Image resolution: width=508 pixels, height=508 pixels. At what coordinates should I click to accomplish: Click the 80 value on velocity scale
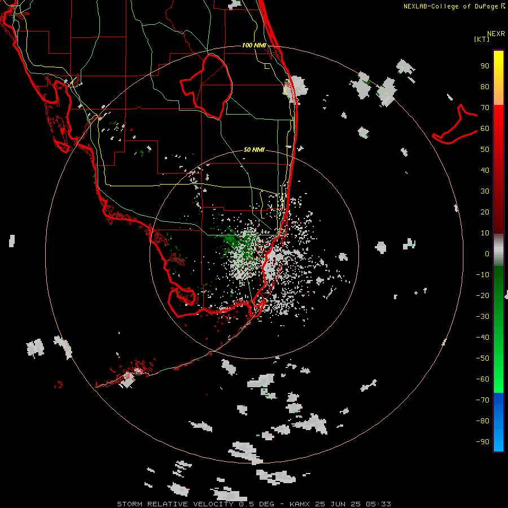[x=485, y=86]
